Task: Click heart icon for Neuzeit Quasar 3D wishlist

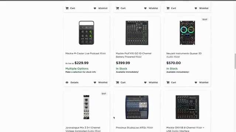Action: (x=196, y=82)
